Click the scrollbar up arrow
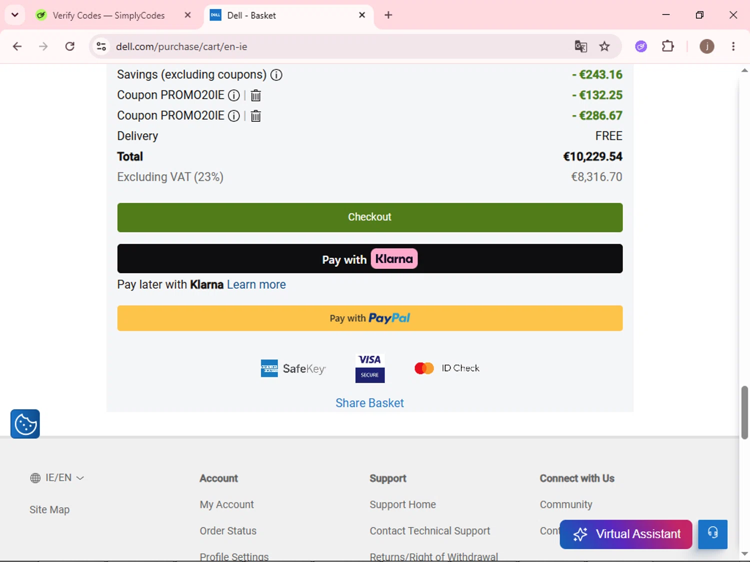This screenshot has width=750, height=562. (x=744, y=70)
